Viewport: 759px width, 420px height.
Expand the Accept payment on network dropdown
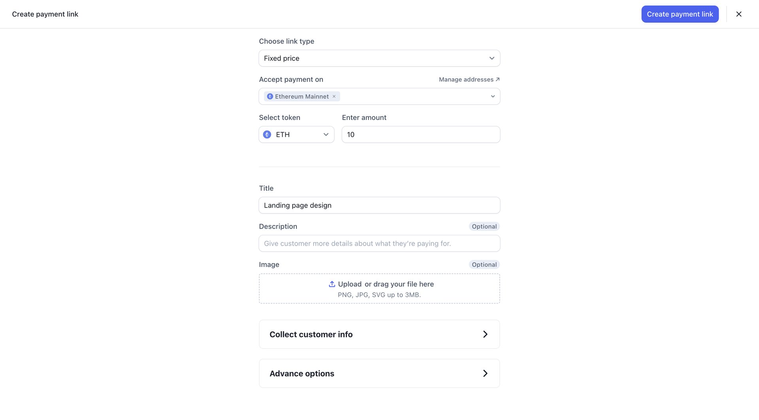[493, 96]
